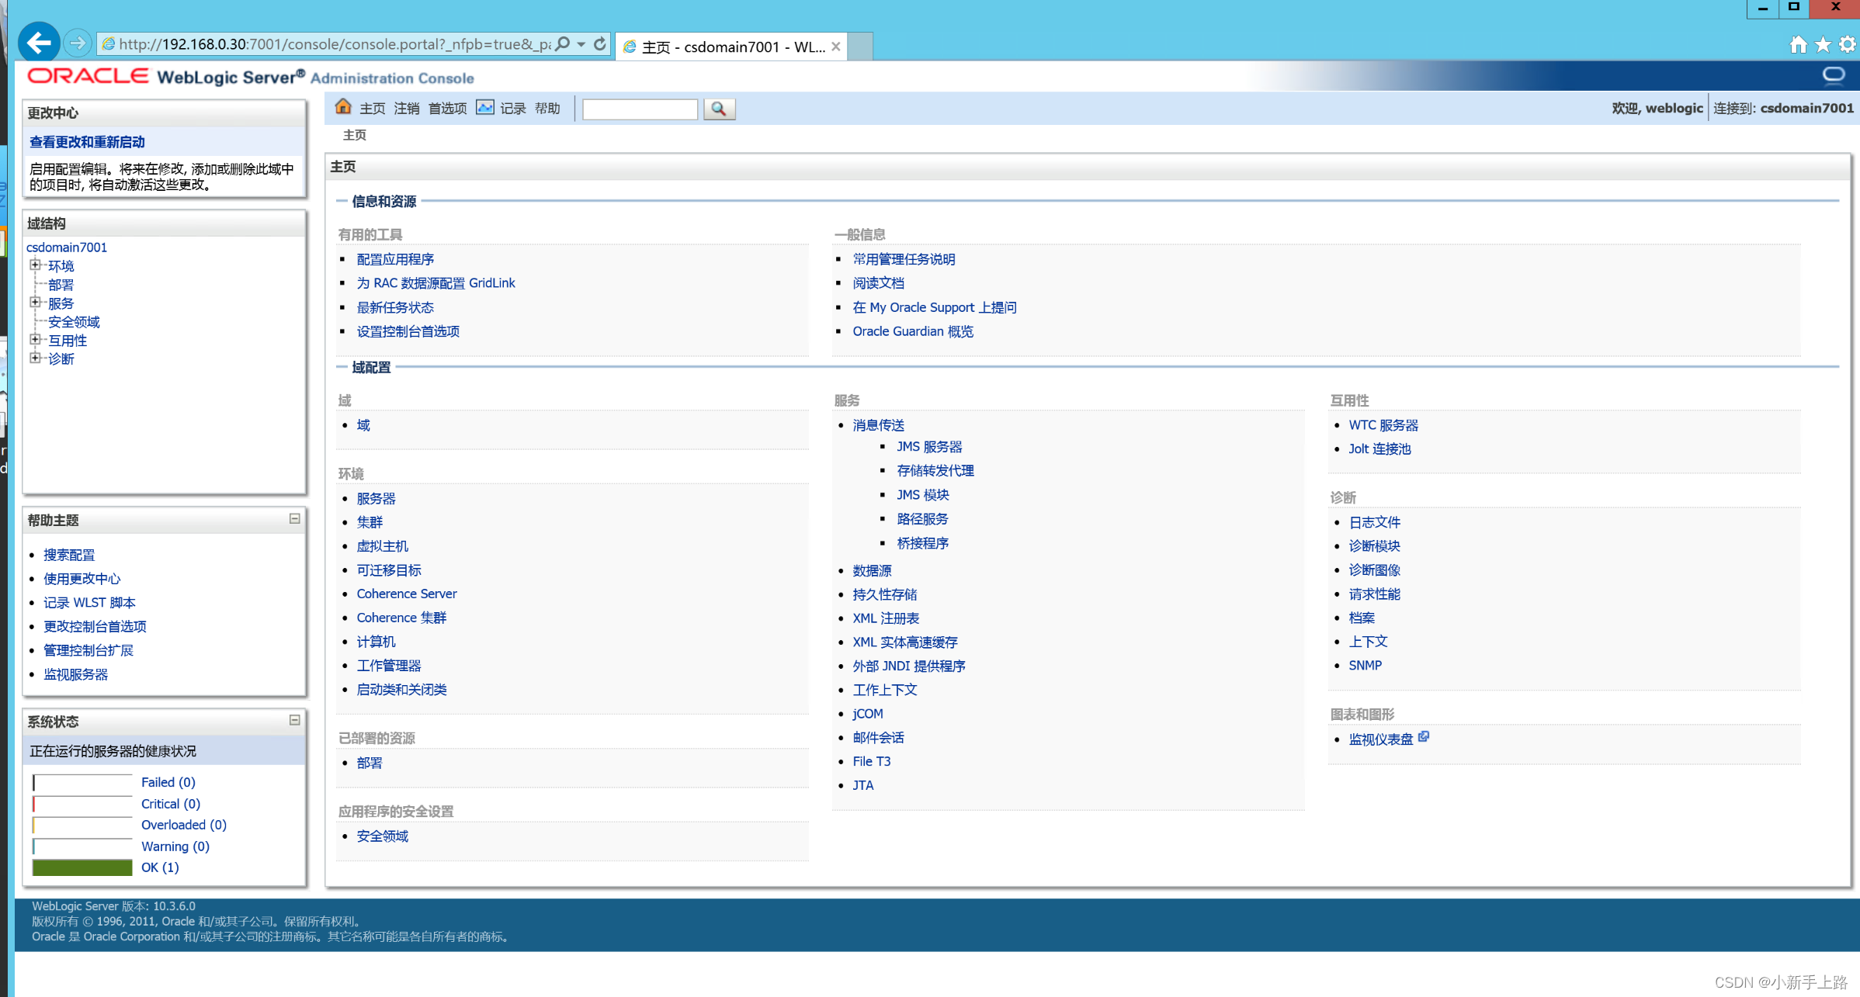Open 首选项 in the toolbar
Image resolution: width=1860 pixels, height=997 pixels.
tap(448, 109)
